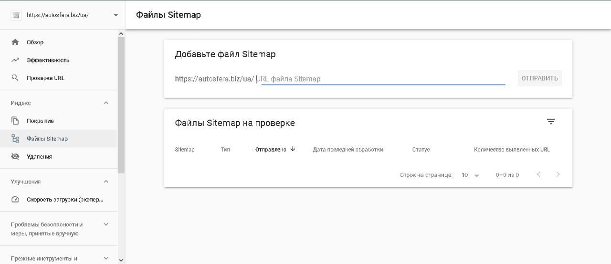This screenshot has width=611, height=264.
Task: Click the Добавьте файл Sitemap heading
Action: tap(225, 54)
